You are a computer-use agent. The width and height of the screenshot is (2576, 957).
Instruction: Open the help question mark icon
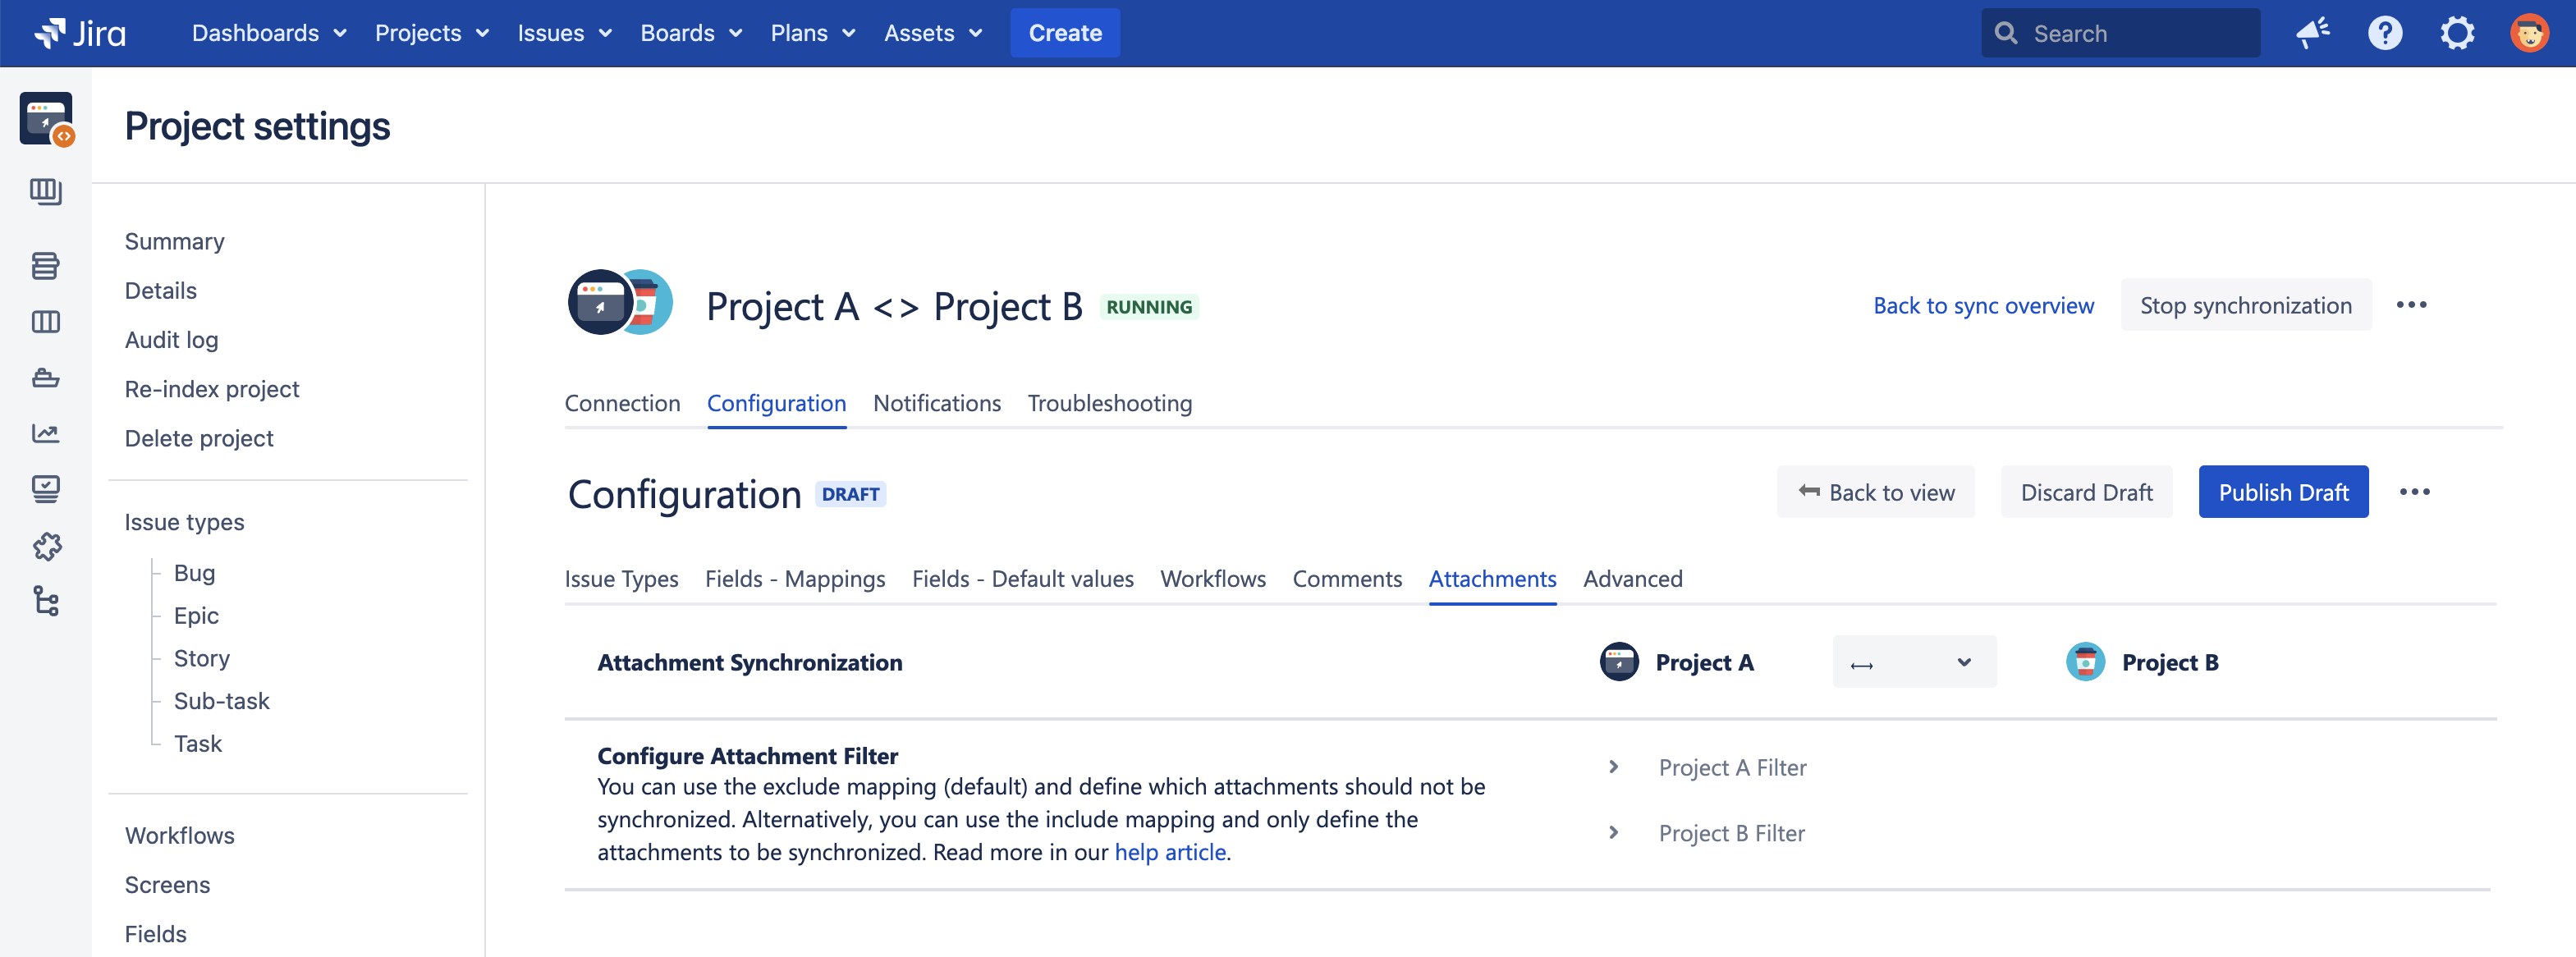click(x=2384, y=33)
